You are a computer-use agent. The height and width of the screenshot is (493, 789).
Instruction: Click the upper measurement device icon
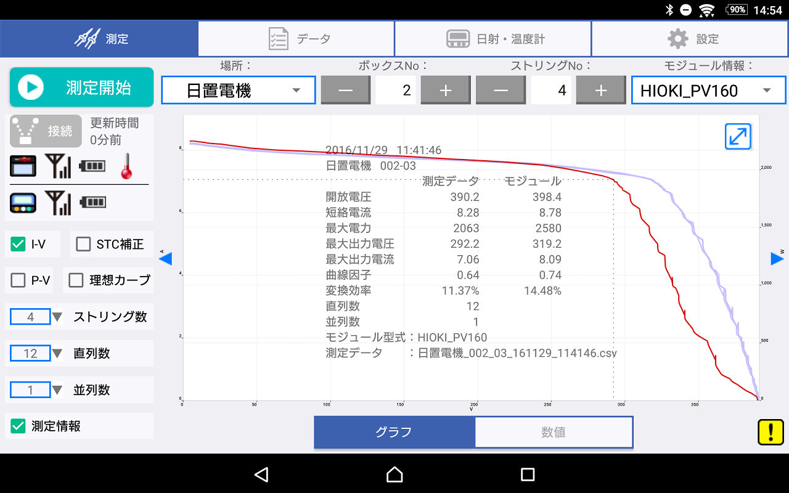coord(23,166)
